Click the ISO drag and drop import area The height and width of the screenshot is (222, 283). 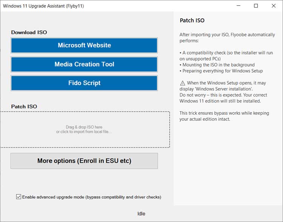point(85,129)
